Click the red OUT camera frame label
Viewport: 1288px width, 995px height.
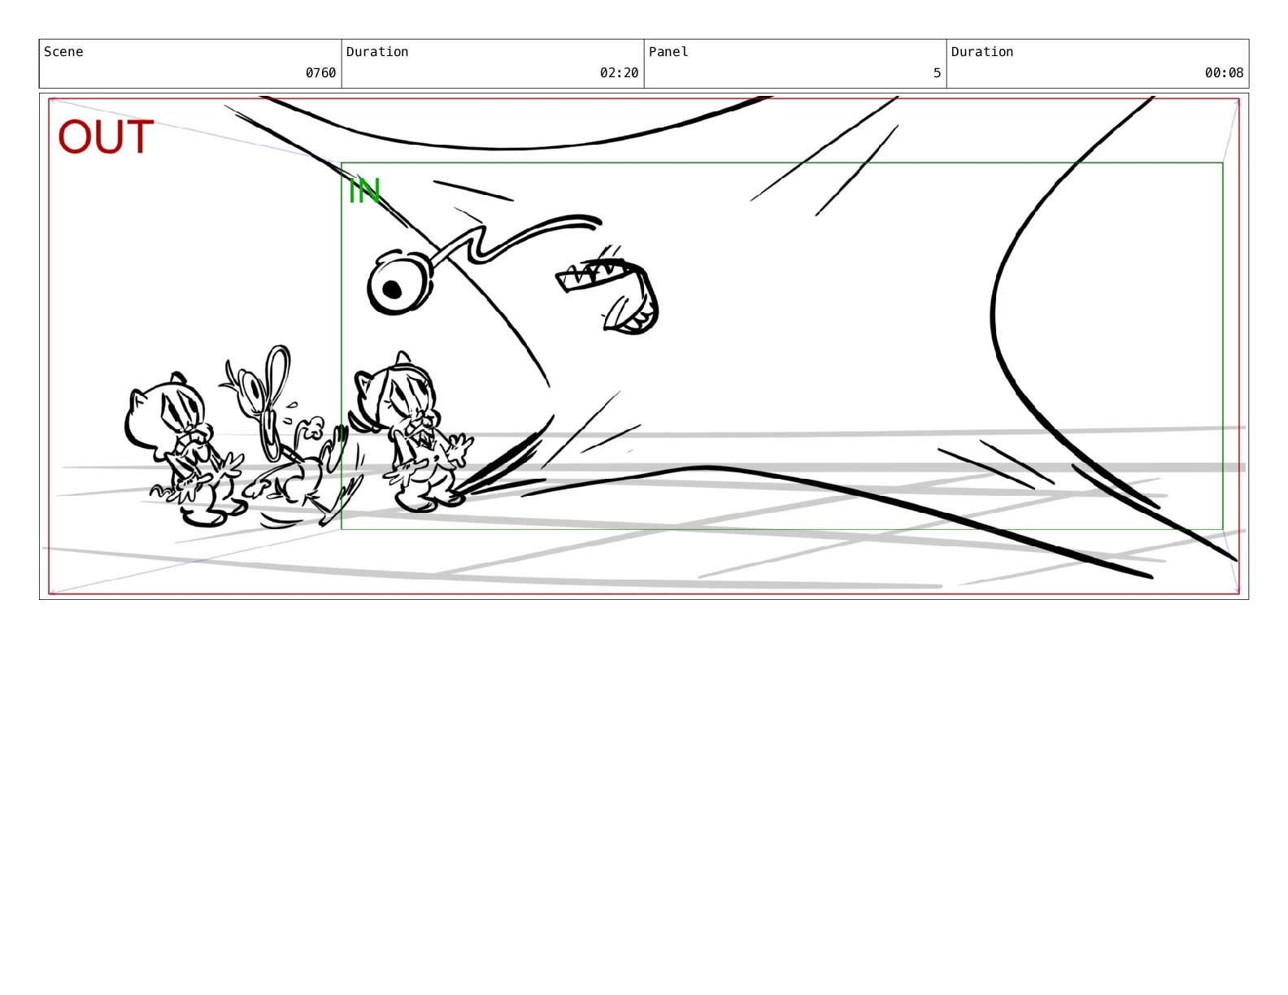pos(106,137)
